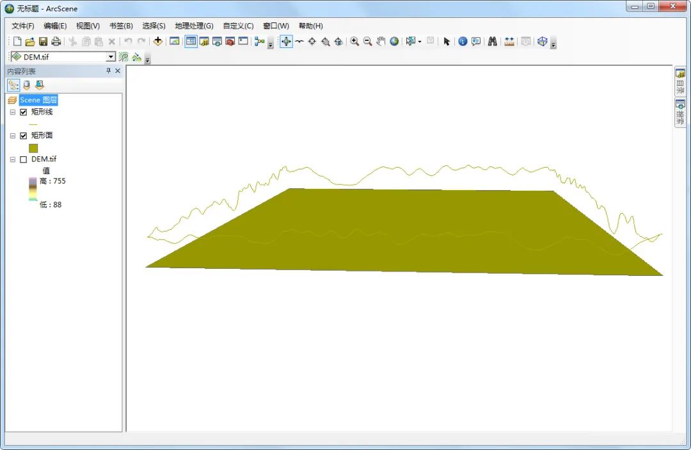Screen dimensions: 691x450
Task: Select the Navigate tool
Action: tap(286, 42)
